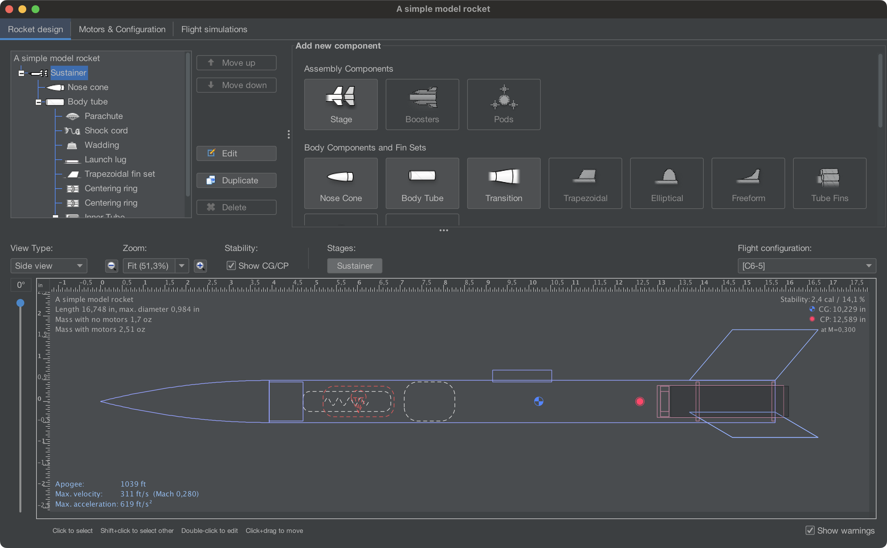
Task: Open the Flight configuration dropdown
Action: [x=807, y=266]
